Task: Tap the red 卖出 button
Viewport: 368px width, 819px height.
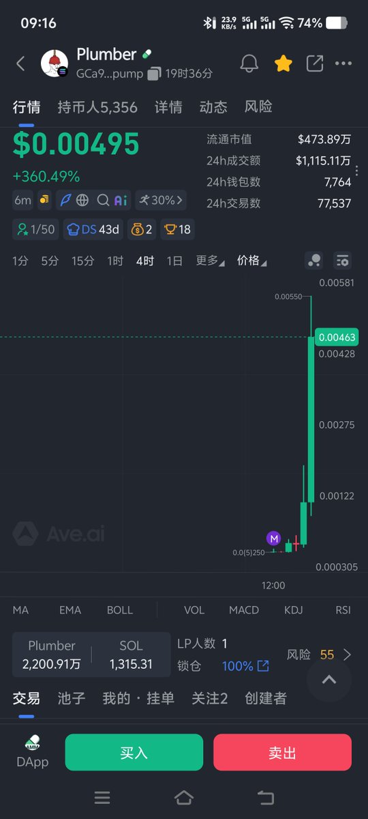Action: [283, 753]
